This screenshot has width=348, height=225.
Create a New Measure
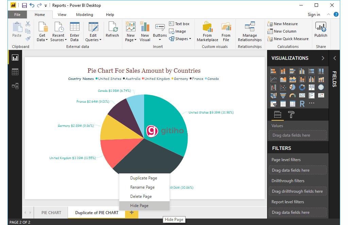[282, 24]
